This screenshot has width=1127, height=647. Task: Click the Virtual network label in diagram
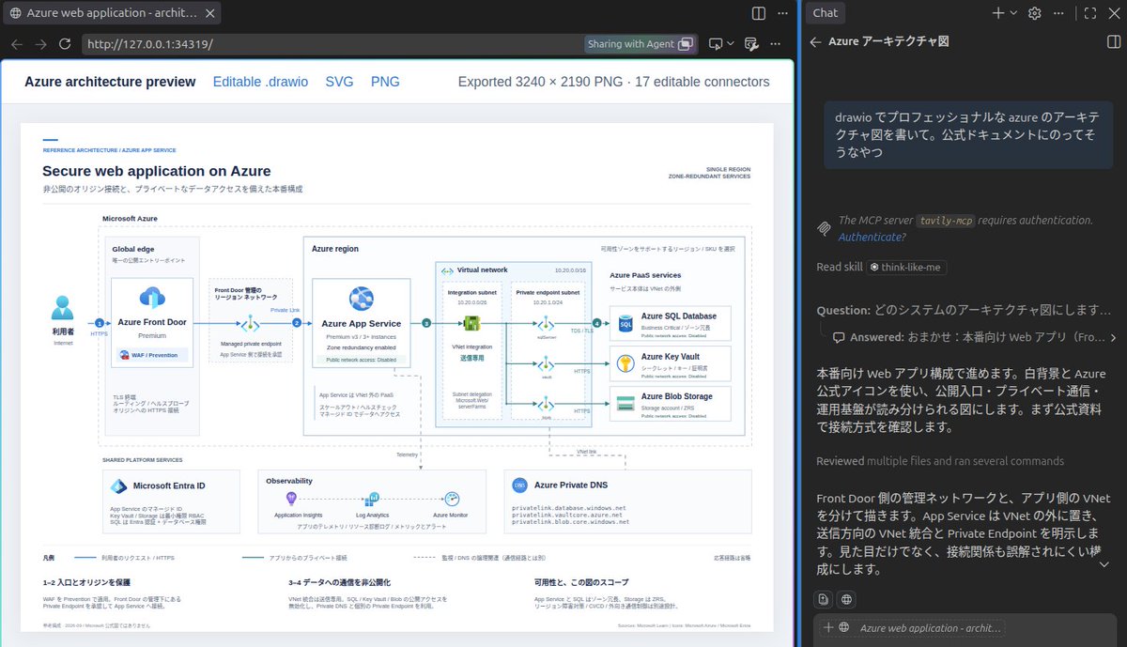coord(482,270)
